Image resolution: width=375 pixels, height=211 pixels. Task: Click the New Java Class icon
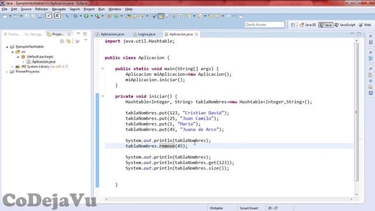tap(116, 16)
